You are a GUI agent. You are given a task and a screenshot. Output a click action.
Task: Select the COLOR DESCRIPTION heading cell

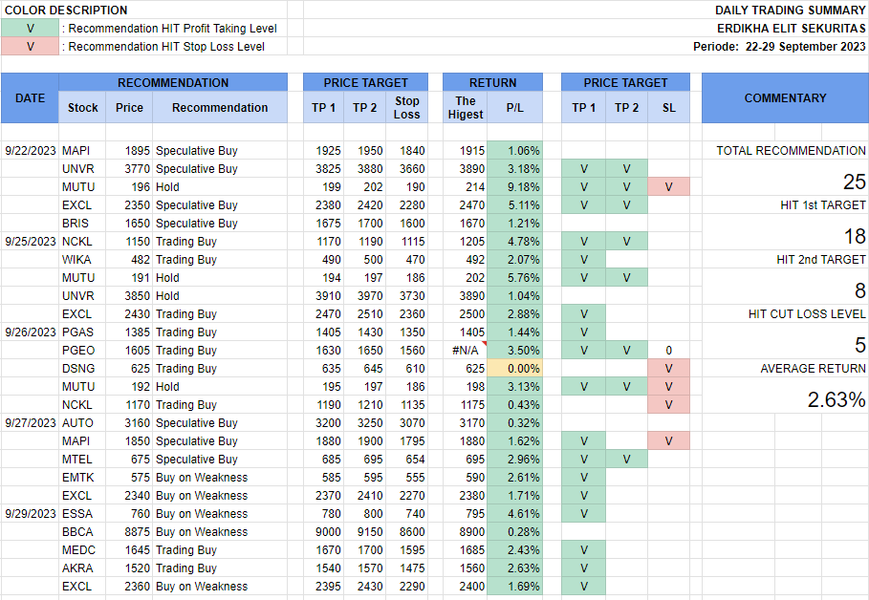pos(66,11)
